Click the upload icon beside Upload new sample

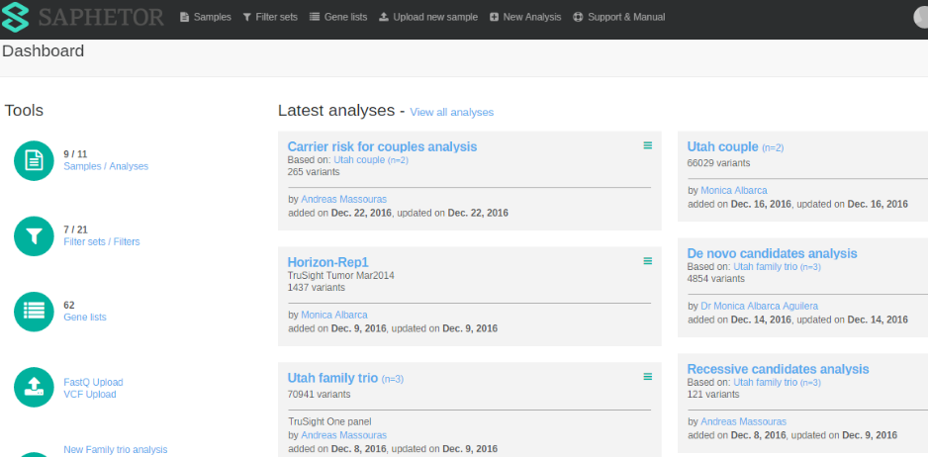coord(384,17)
